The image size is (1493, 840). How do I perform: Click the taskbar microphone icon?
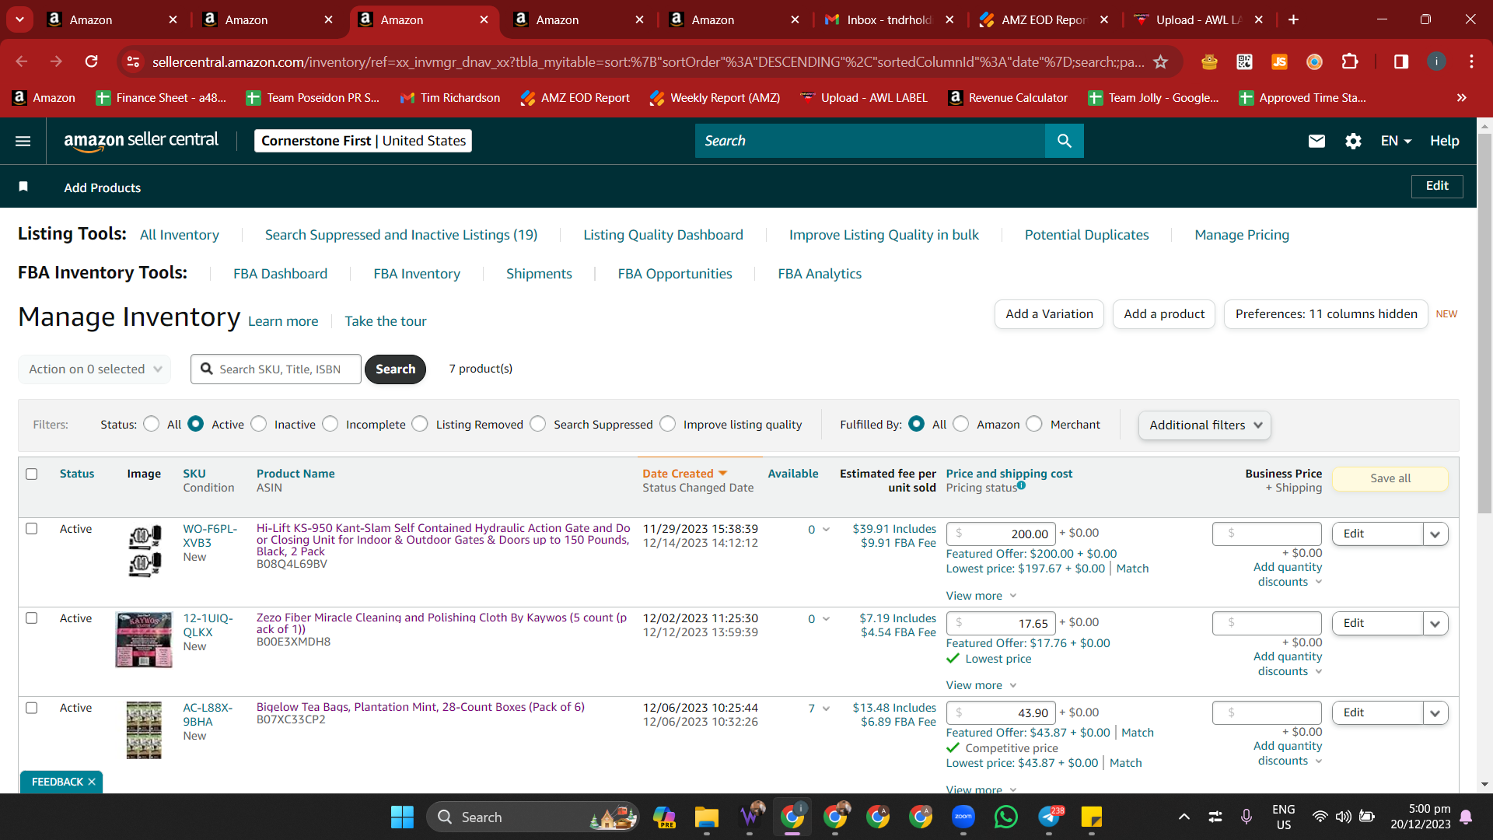1246,817
